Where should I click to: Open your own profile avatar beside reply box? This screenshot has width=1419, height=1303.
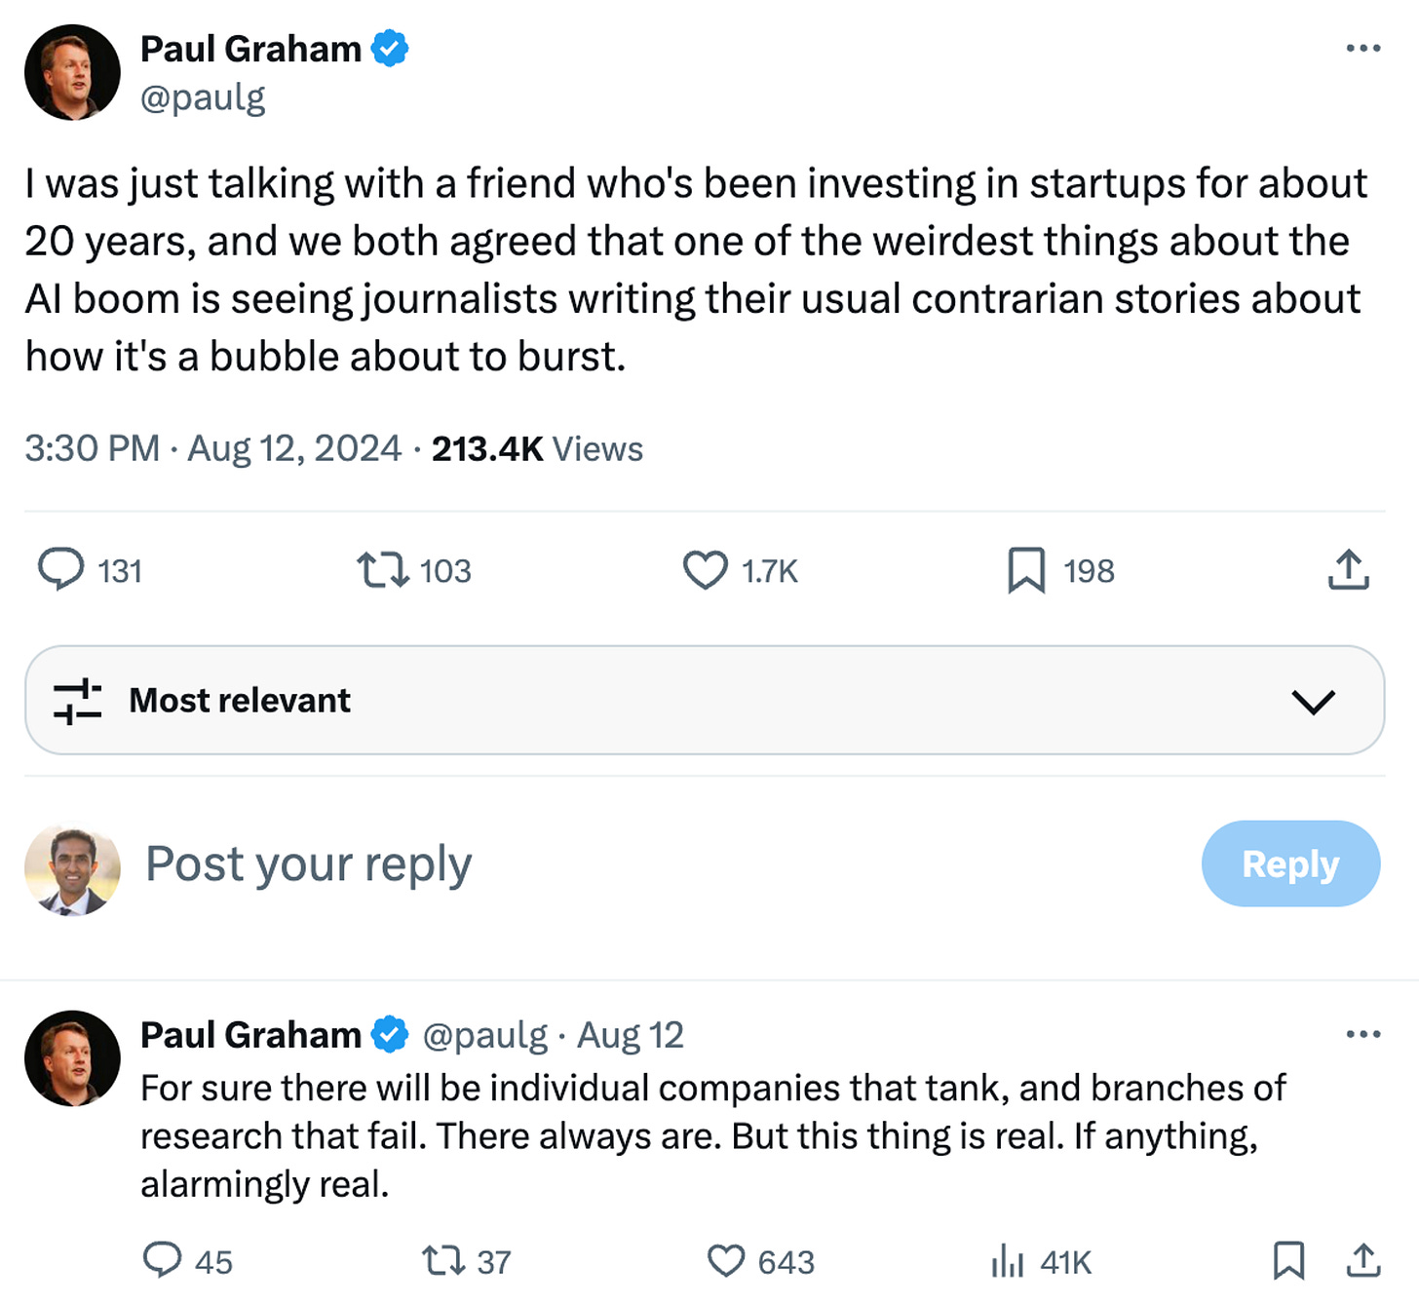[x=72, y=870]
